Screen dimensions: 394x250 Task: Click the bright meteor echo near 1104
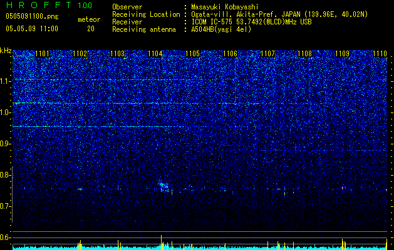pos(164,187)
